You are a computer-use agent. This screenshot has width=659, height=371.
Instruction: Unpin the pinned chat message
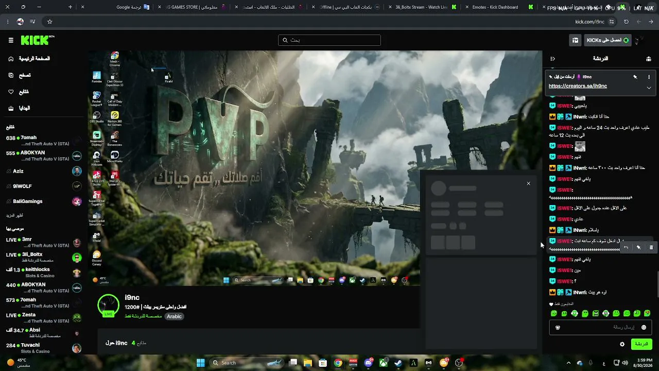(635, 77)
